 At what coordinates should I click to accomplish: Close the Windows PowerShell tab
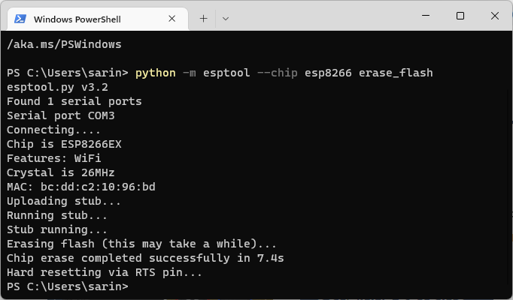click(175, 17)
